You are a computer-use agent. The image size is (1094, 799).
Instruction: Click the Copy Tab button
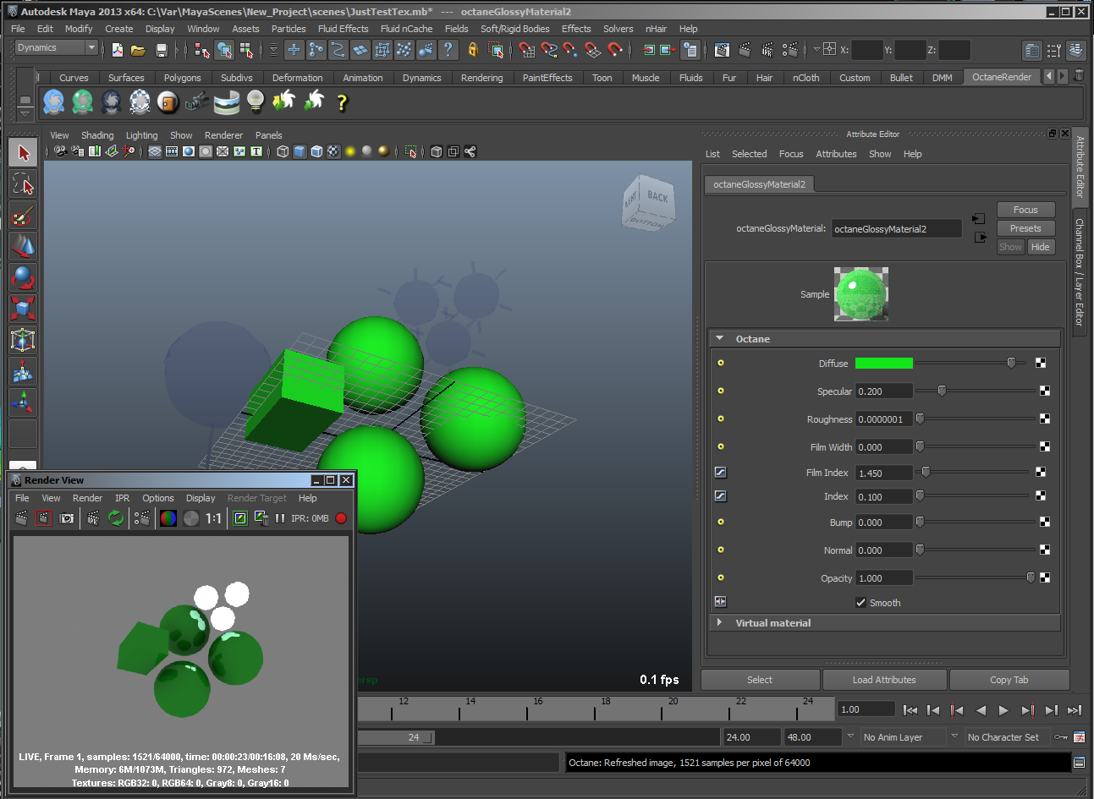coord(1009,680)
